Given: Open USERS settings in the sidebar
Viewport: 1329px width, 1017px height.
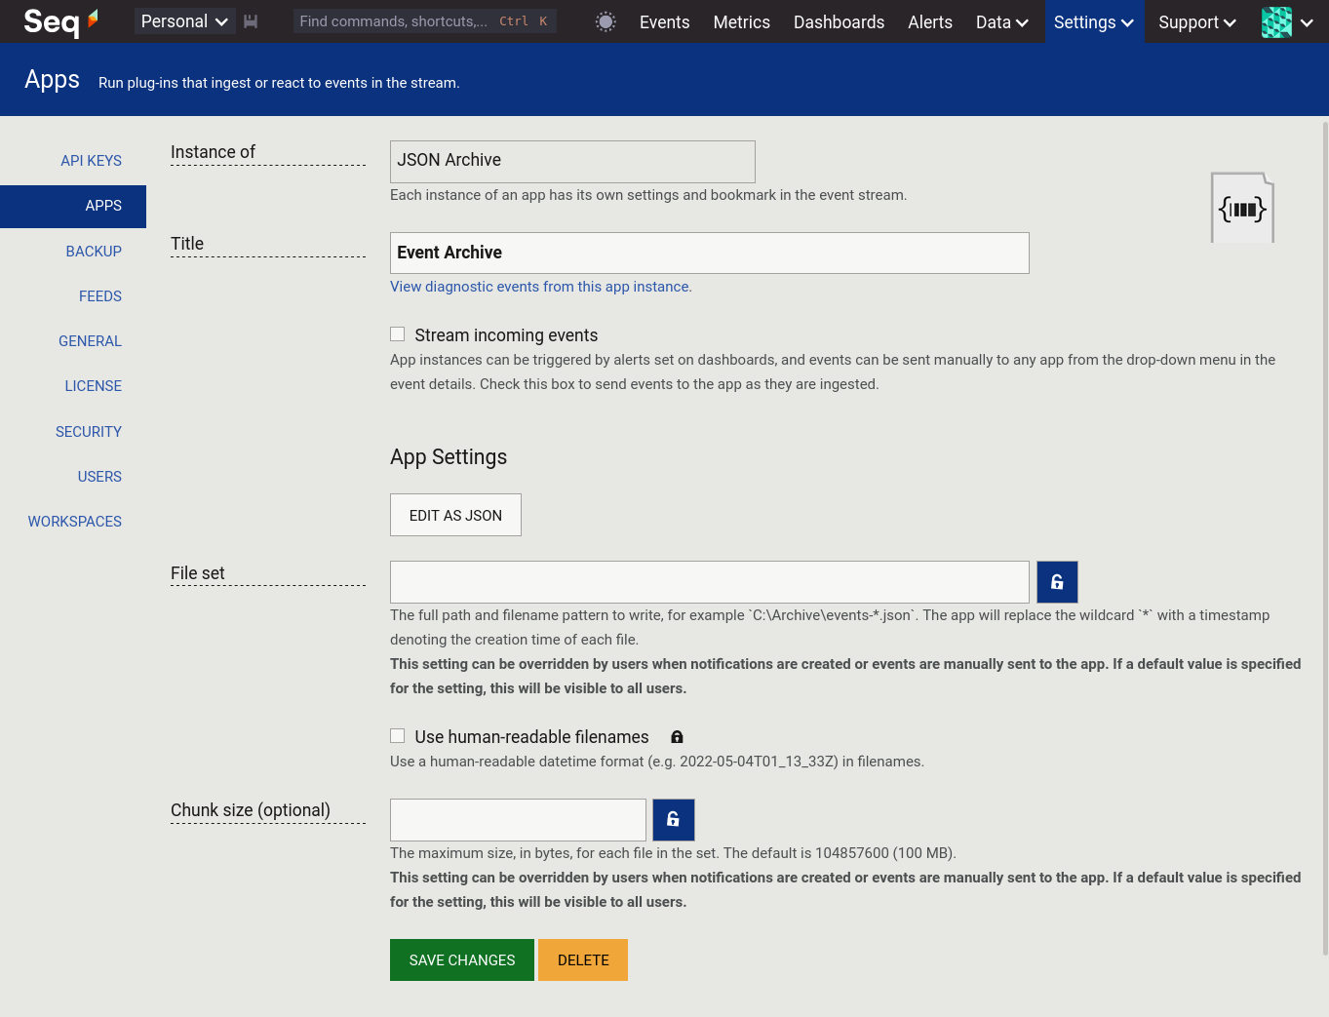Looking at the screenshot, I should pyautogui.click(x=99, y=477).
